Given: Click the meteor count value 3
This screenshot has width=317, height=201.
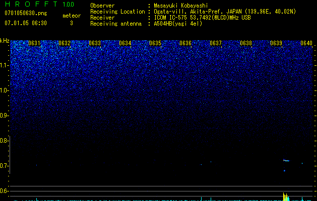Looking at the screenshot, I should coord(72,23).
